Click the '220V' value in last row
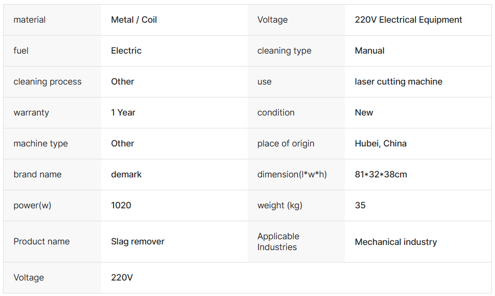Viewport: 495px width, 296px height. pyautogui.click(x=122, y=278)
